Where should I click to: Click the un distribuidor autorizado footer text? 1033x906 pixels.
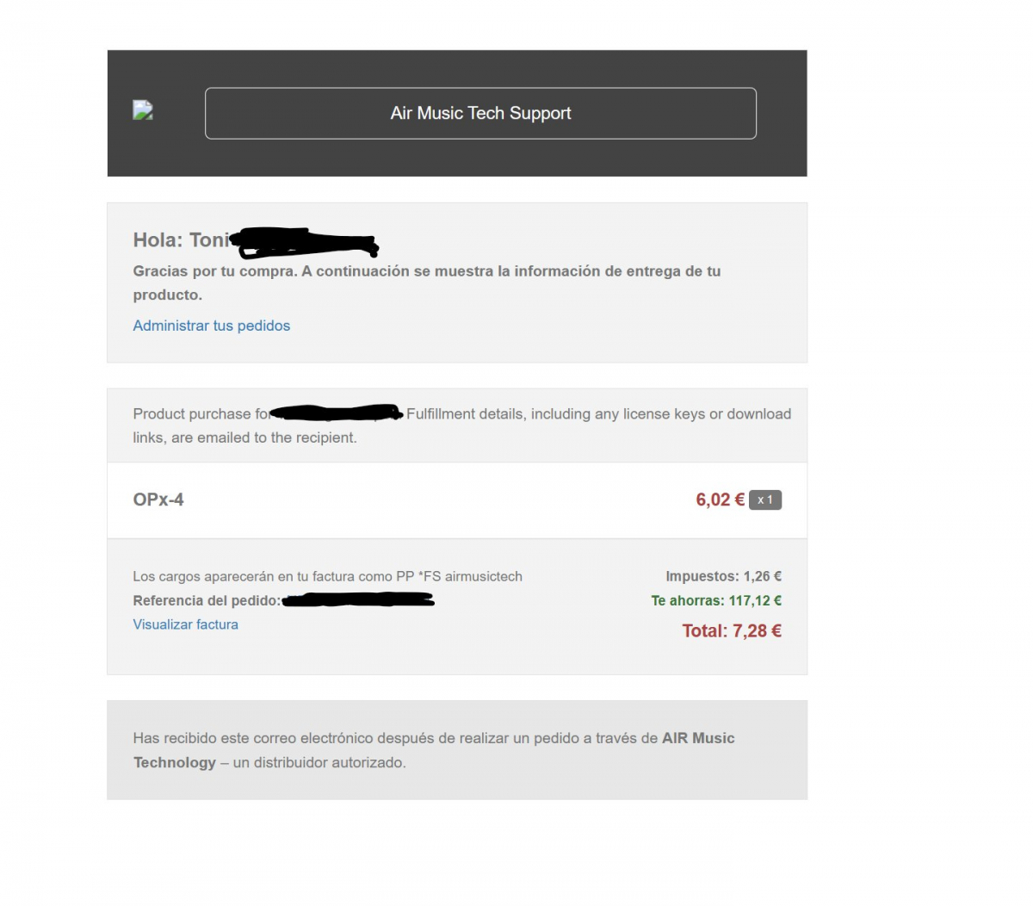click(x=319, y=763)
